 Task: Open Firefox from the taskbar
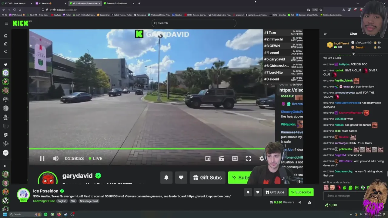[59, 214]
